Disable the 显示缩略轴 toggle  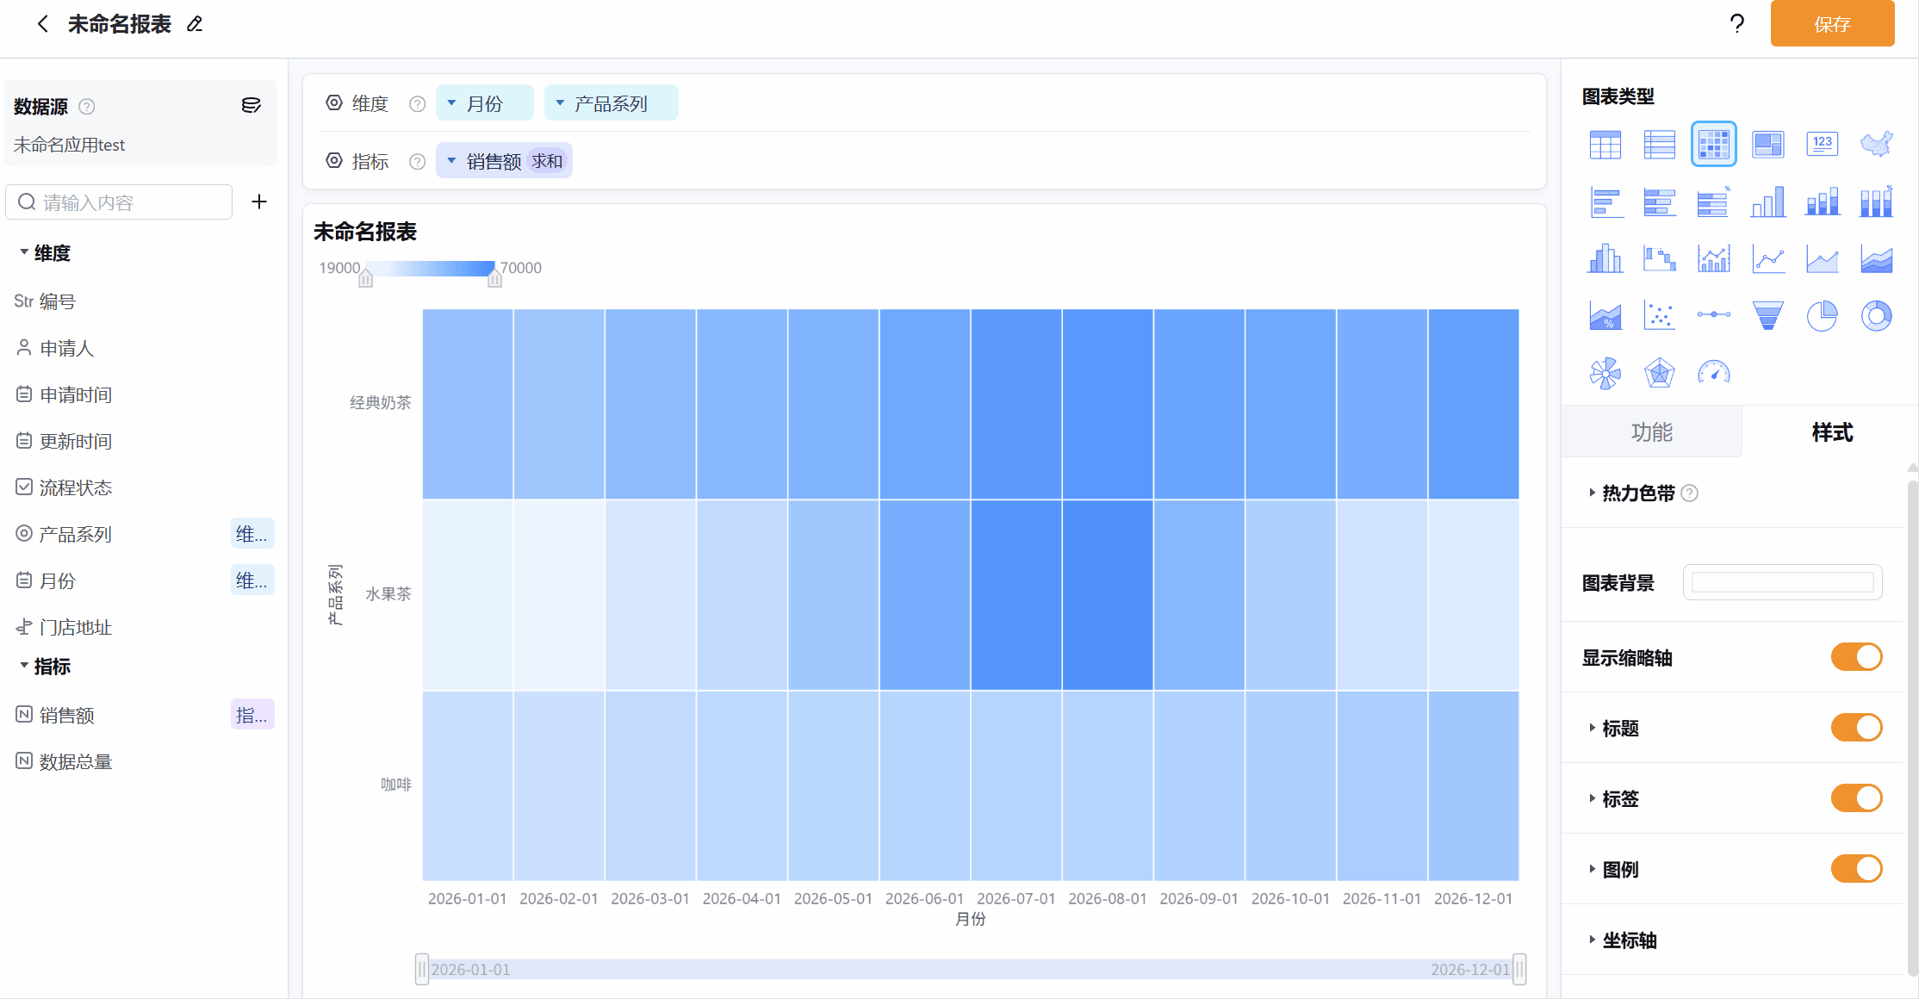(x=1856, y=657)
